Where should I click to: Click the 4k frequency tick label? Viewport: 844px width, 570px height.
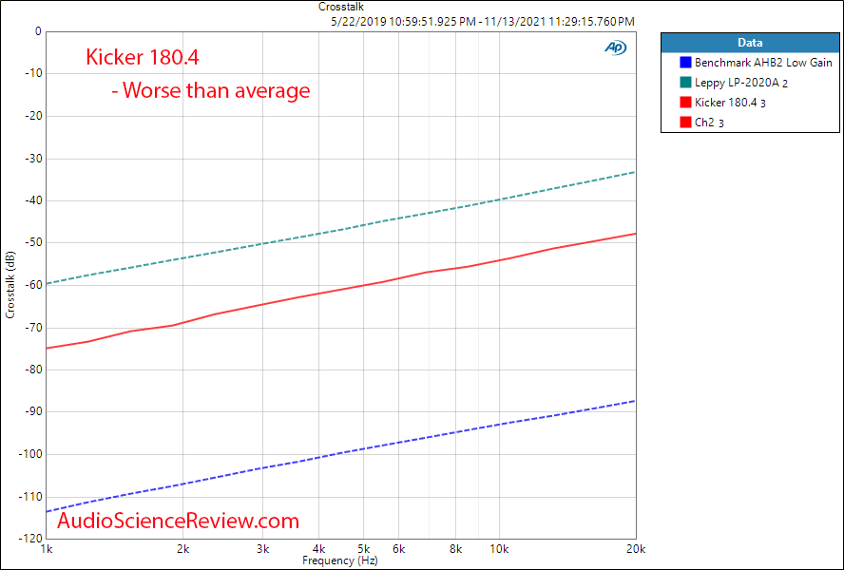click(x=319, y=549)
